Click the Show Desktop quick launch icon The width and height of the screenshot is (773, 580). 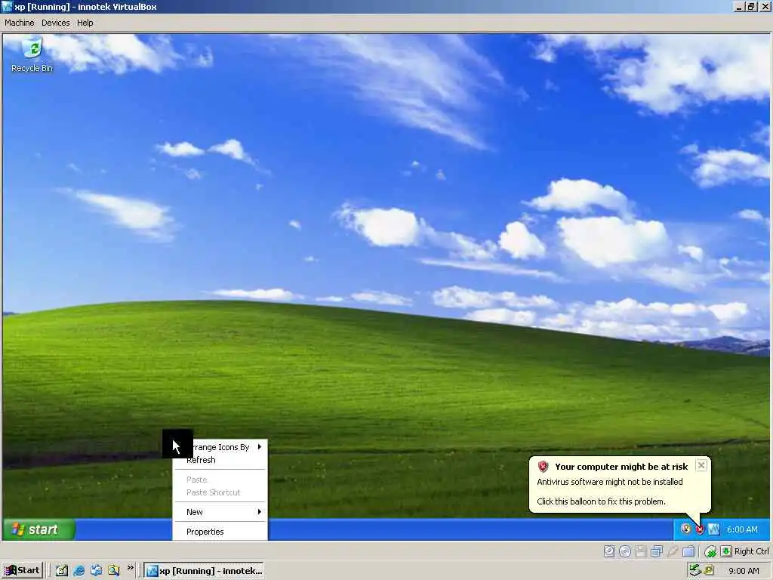point(62,571)
